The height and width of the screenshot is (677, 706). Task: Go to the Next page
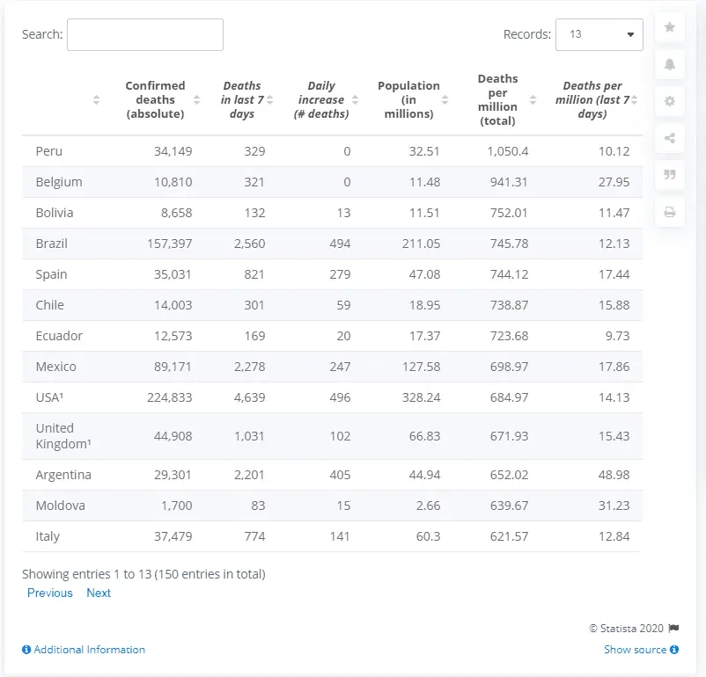(99, 593)
